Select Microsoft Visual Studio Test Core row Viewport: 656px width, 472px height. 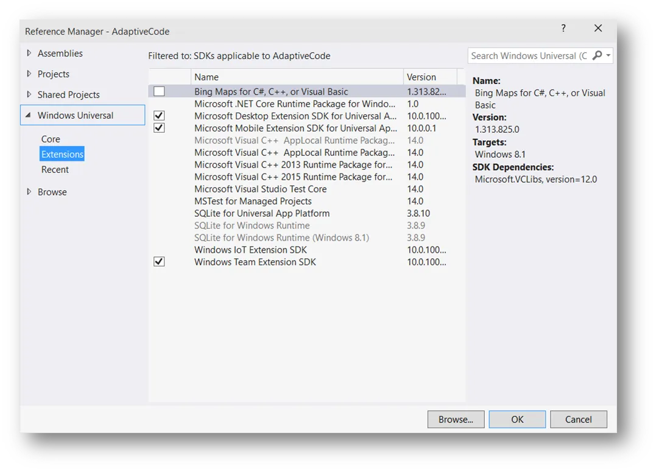[306, 189]
